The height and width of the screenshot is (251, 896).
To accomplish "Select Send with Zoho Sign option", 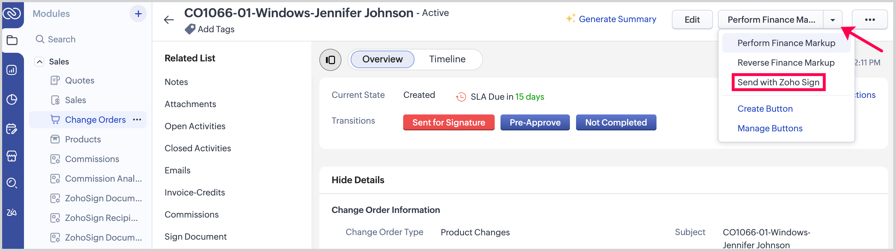I will 778,83.
